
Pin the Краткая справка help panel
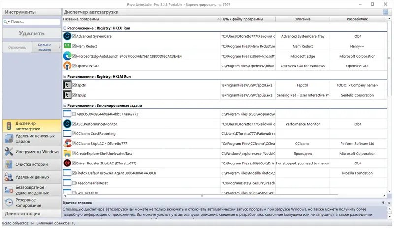[383, 202]
